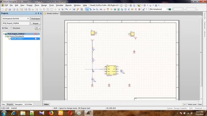Select the Place Bus tool
207x116 pixels.
[x=91, y=9]
